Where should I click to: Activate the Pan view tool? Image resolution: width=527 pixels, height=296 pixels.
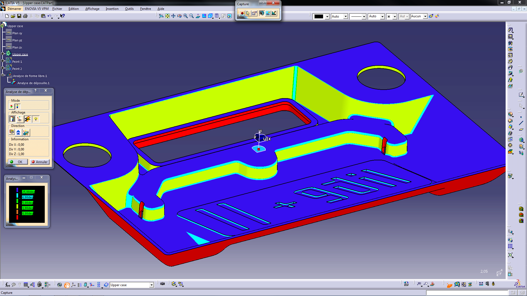[173, 16]
